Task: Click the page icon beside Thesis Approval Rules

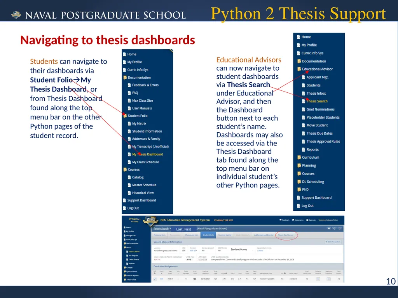Action: pos(303,142)
